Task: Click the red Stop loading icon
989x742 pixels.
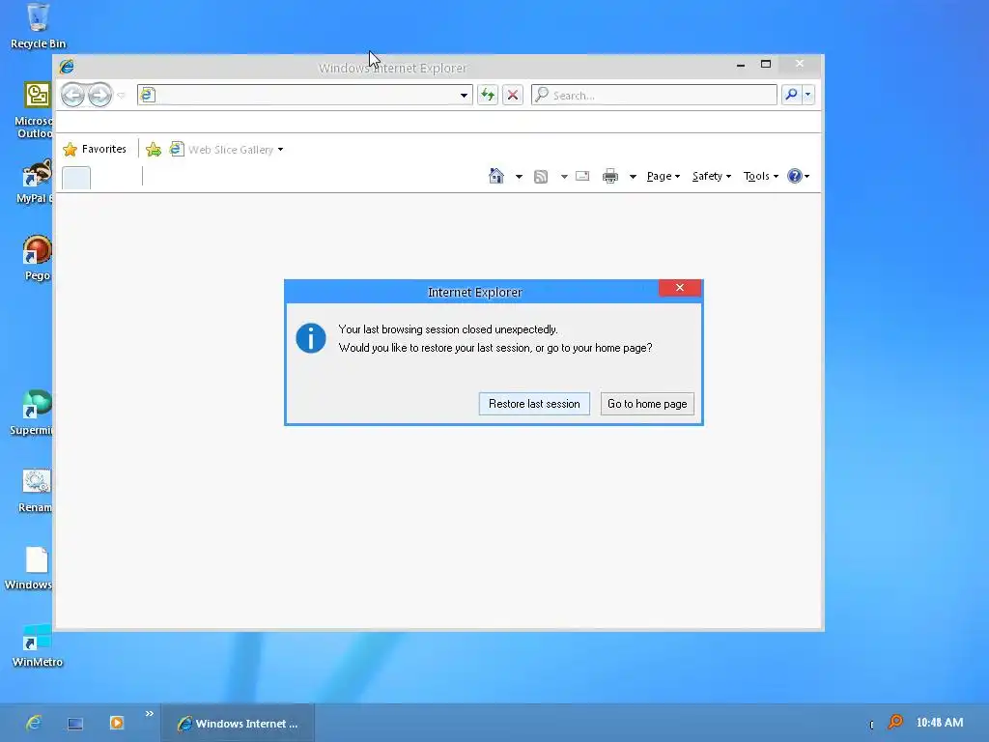Action: click(x=513, y=96)
